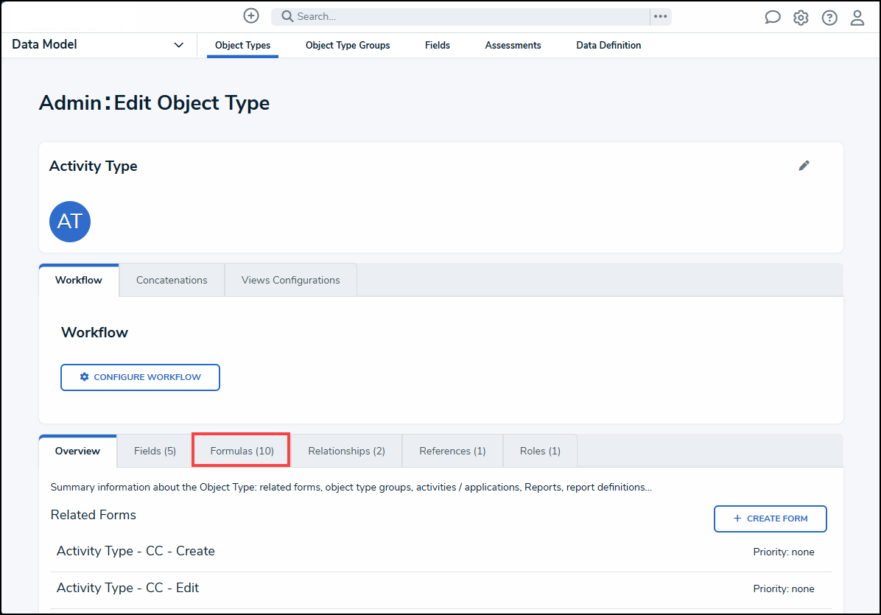Viewport: 881px width, 615px height.
Task: Open the help question mark icon
Action: (x=829, y=18)
